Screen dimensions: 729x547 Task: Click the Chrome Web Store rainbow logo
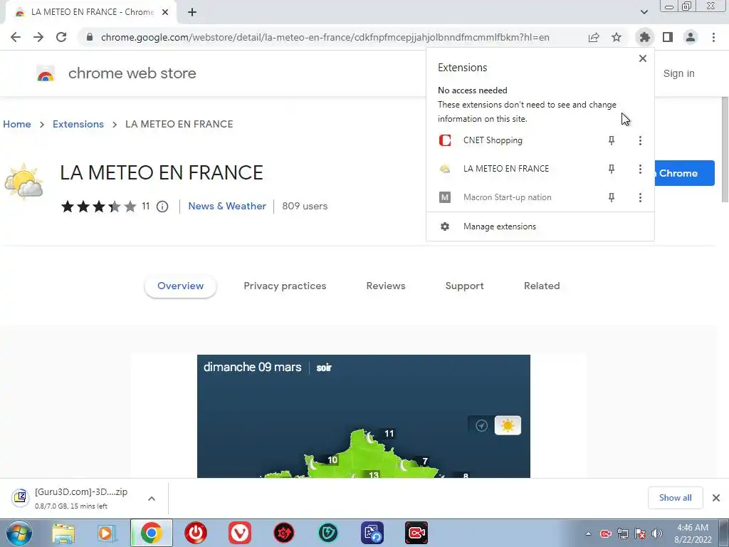[x=46, y=73]
